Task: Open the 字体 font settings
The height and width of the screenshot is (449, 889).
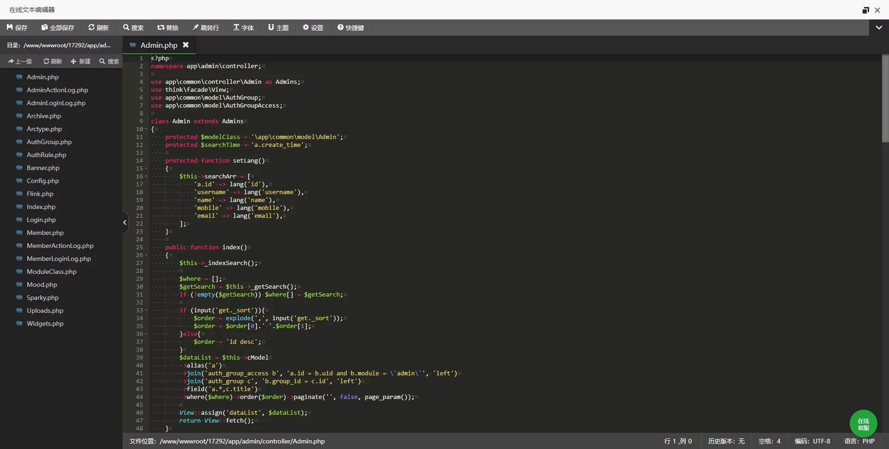Action: (244, 28)
